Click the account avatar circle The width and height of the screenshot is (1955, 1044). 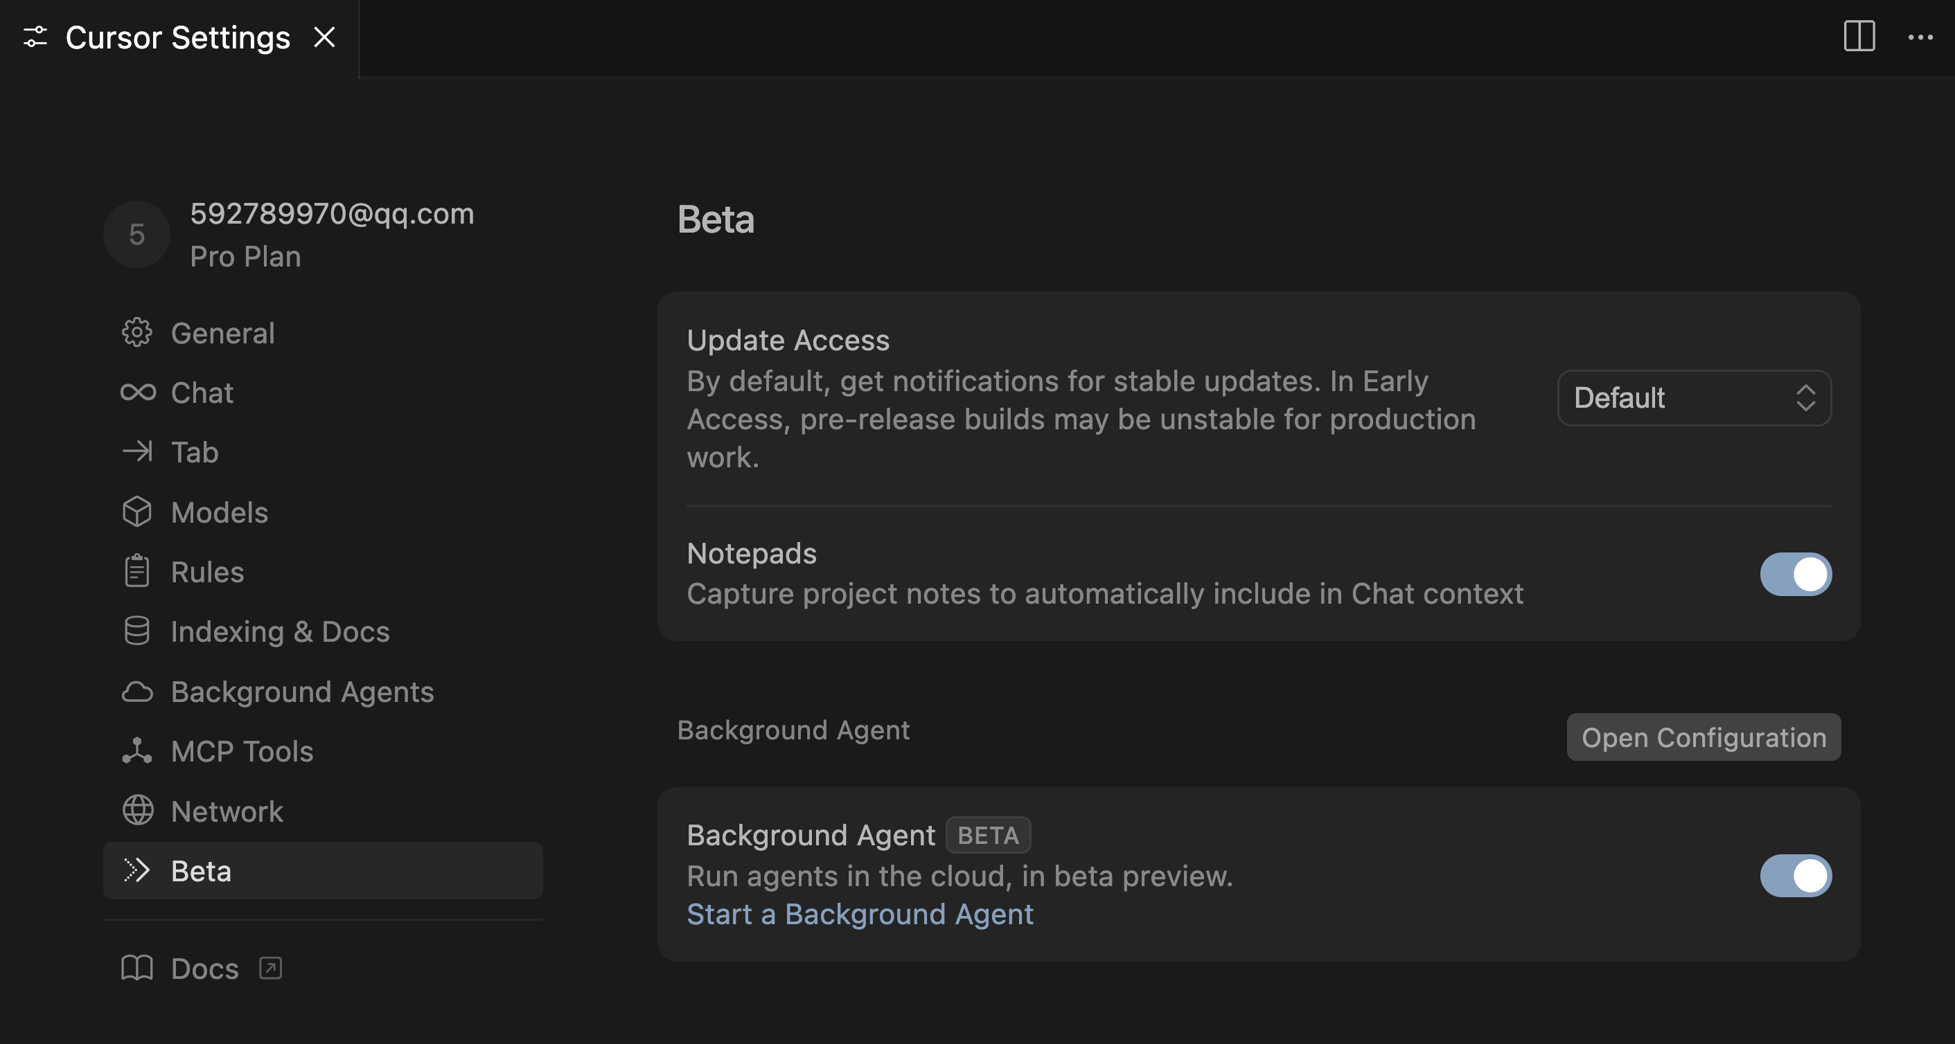tap(136, 234)
